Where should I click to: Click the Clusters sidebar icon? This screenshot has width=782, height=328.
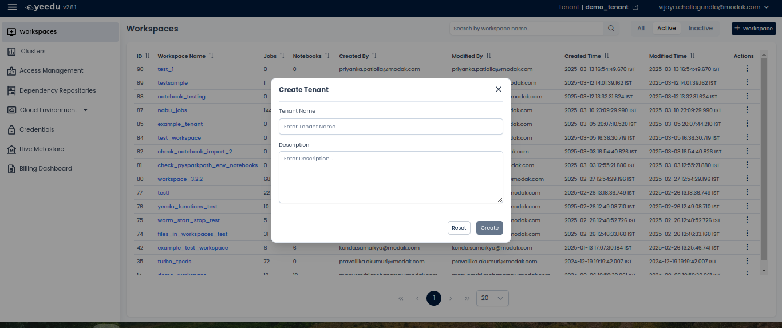(11, 51)
